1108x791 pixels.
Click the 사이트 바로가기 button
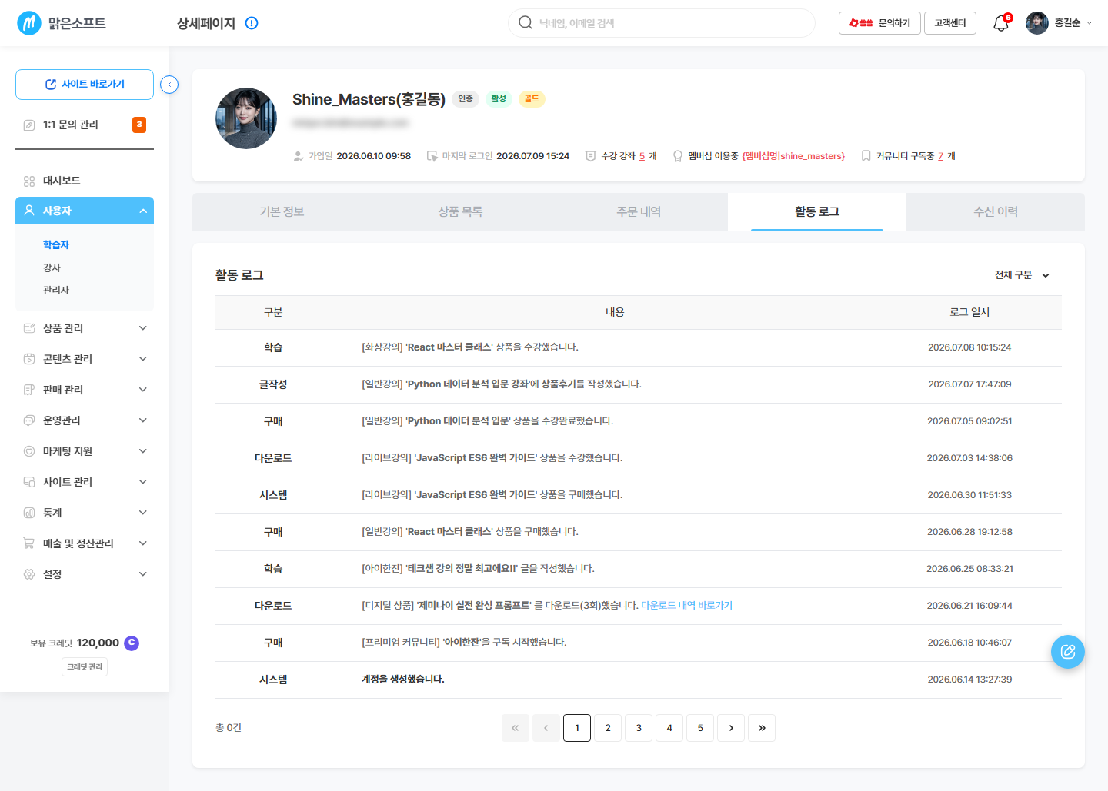pos(85,85)
